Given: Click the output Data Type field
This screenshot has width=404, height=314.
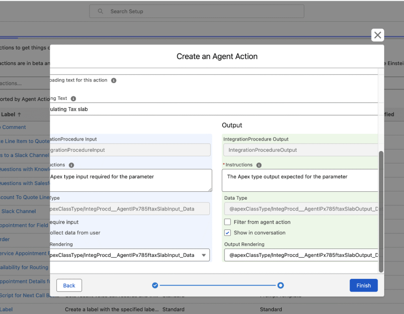Looking at the screenshot, I should tap(301, 209).
